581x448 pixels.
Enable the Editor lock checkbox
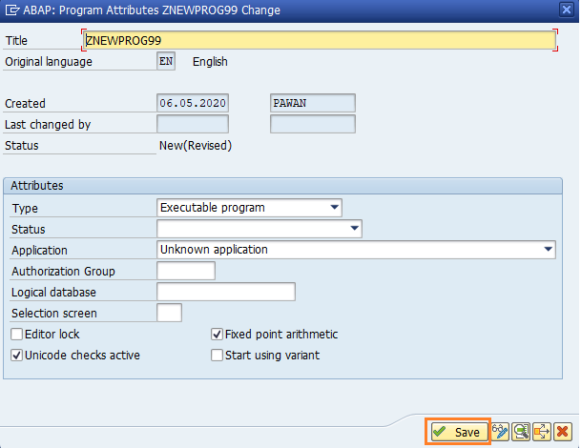17,335
